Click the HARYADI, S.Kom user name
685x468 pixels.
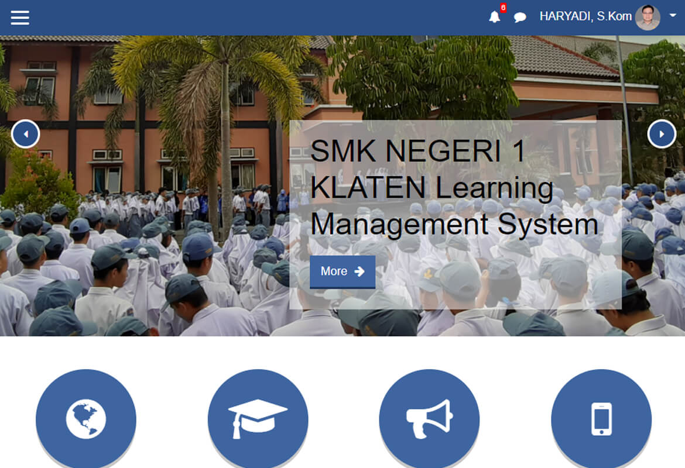tap(585, 16)
